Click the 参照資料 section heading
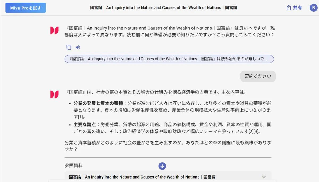This screenshot has width=319, height=182. point(74,166)
